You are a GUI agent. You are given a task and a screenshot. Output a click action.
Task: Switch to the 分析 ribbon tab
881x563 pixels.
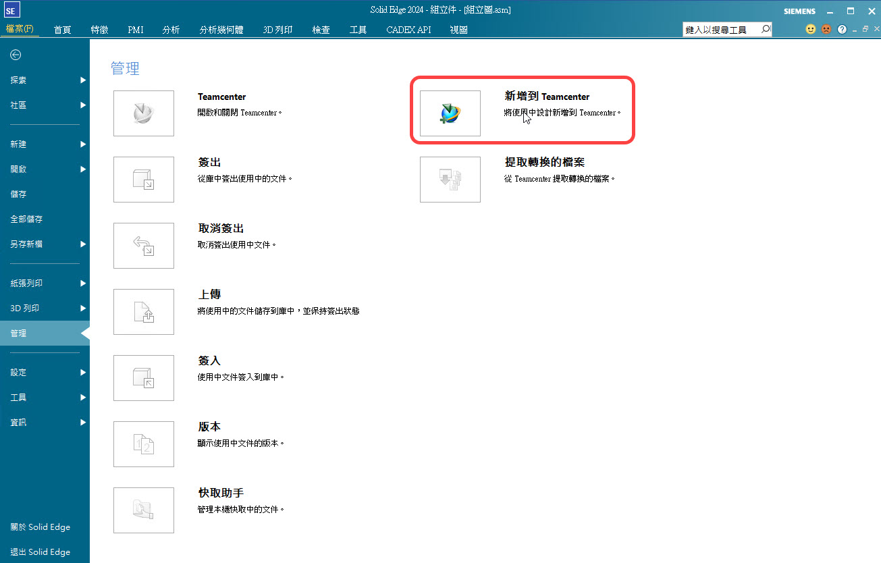(x=171, y=30)
